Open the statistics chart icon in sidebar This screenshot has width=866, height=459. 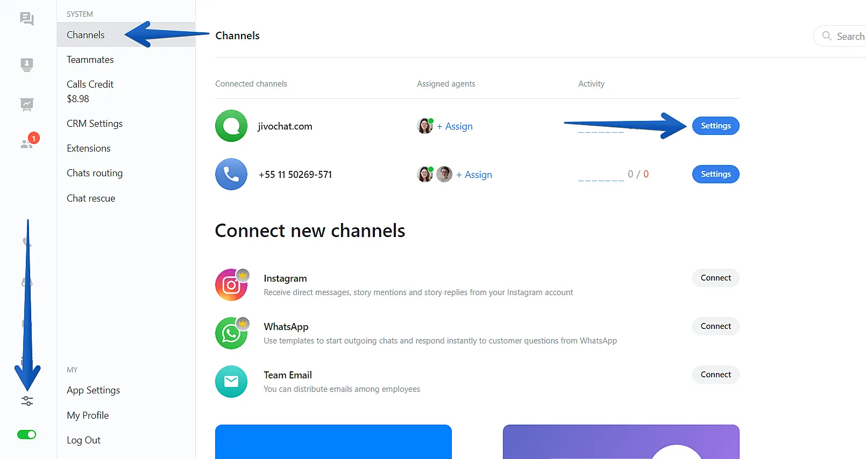click(x=27, y=104)
